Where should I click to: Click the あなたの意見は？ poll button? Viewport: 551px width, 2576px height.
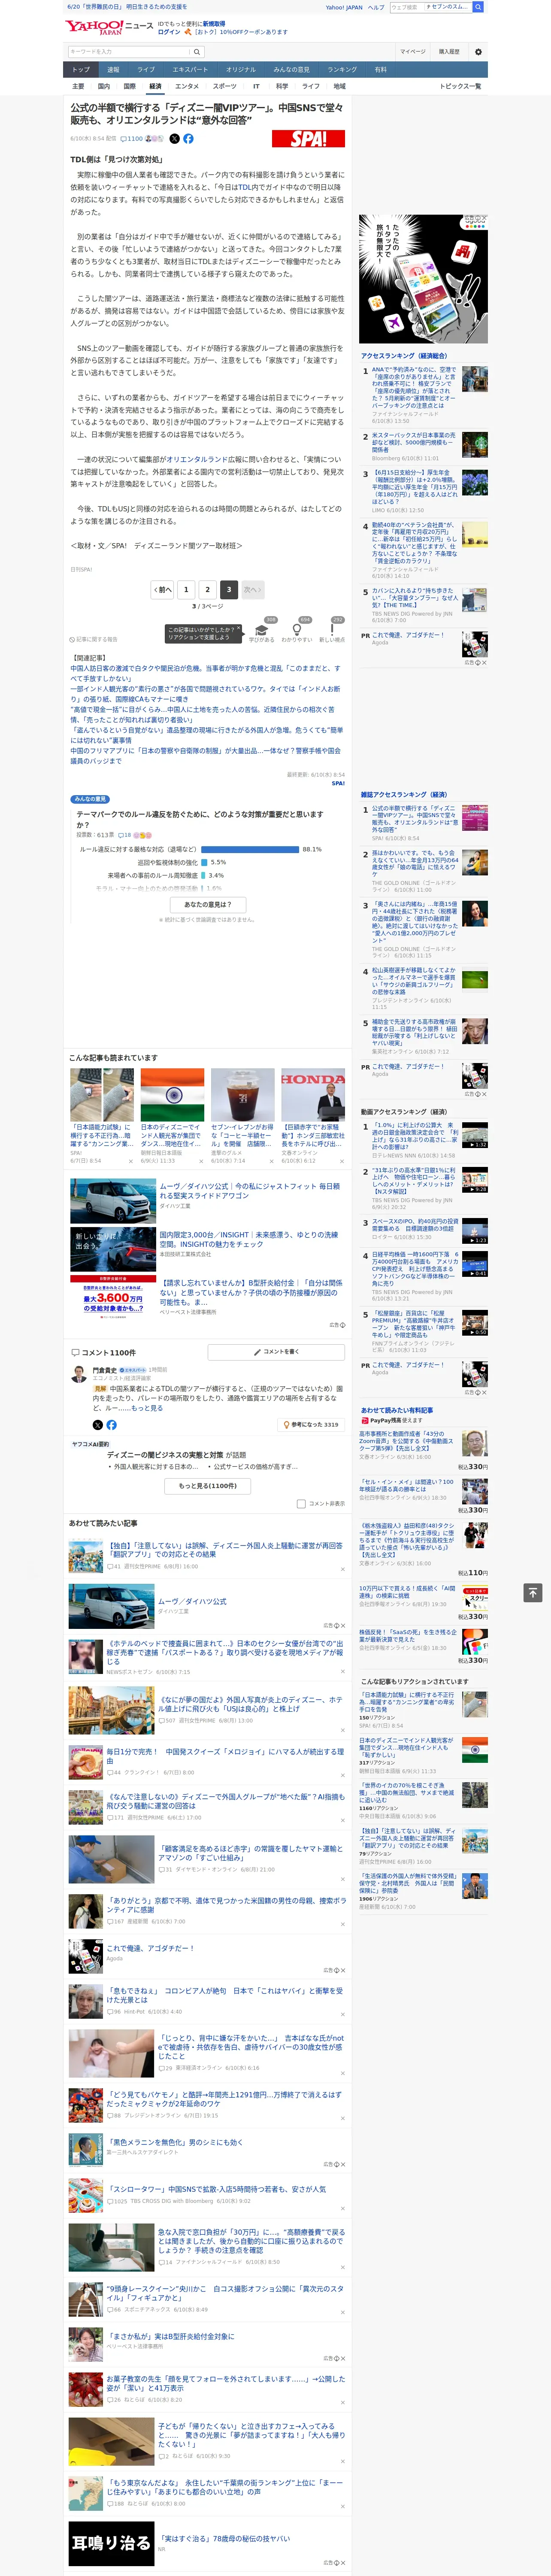coord(208,904)
